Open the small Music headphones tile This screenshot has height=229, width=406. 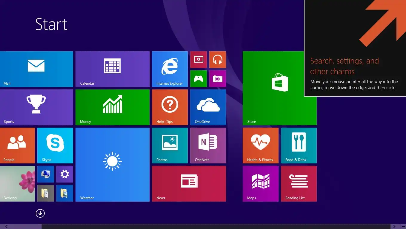tap(218, 60)
